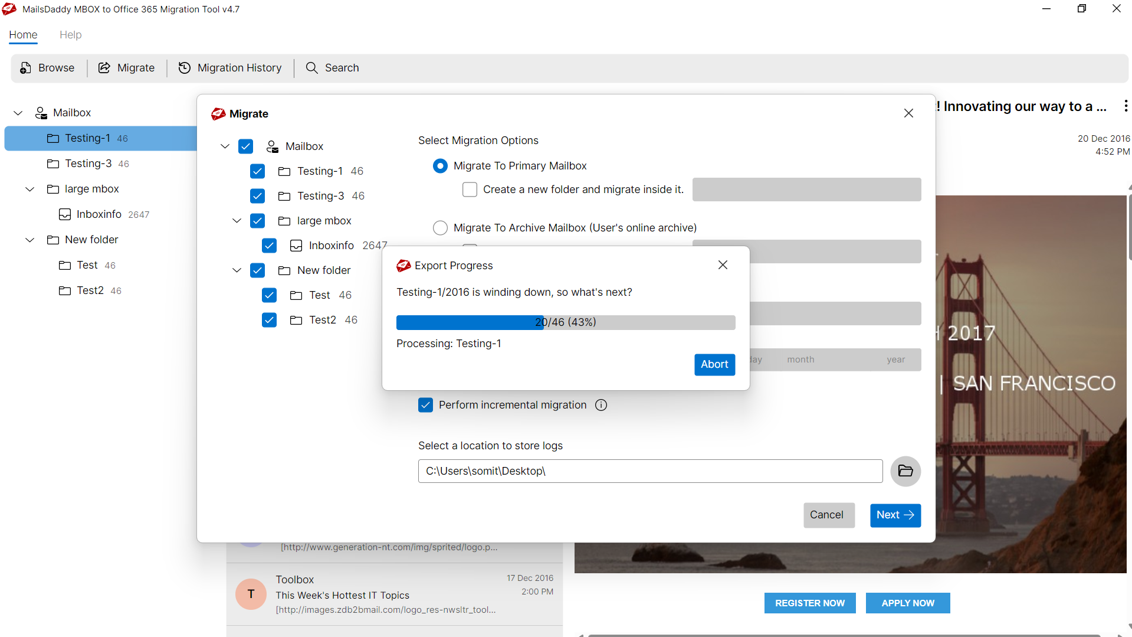Image resolution: width=1132 pixels, height=637 pixels.
Task: Collapse New folder in sidebar
Action: tap(30, 240)
